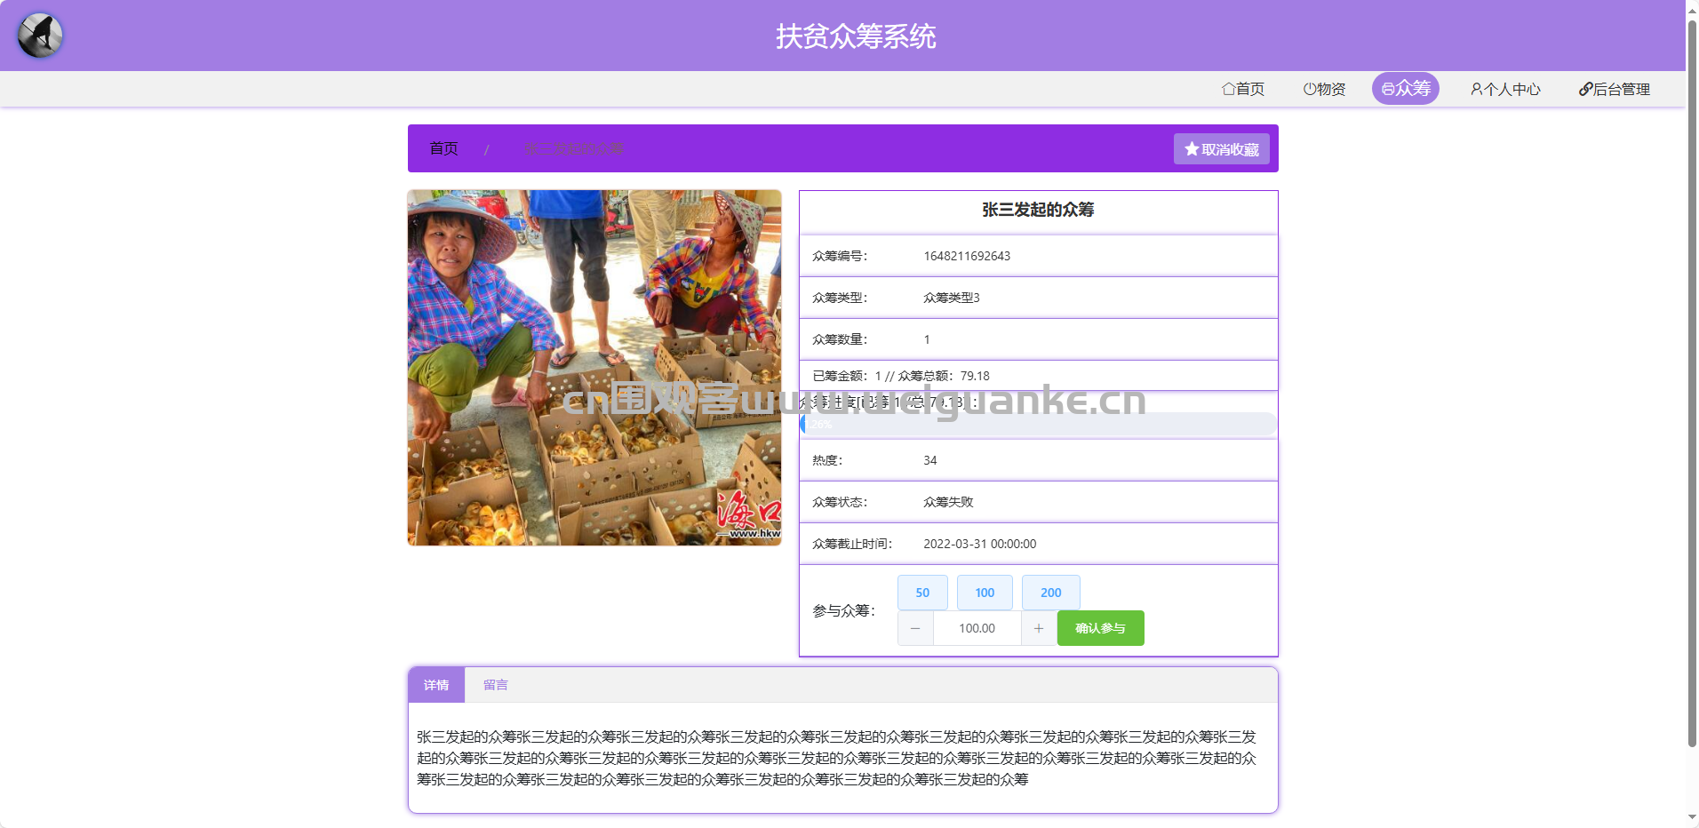Image resolution: width=1699 pixels, height=828 pixels.
Task: Click the star icon in 取消收藏
Action: (1192, 149)
